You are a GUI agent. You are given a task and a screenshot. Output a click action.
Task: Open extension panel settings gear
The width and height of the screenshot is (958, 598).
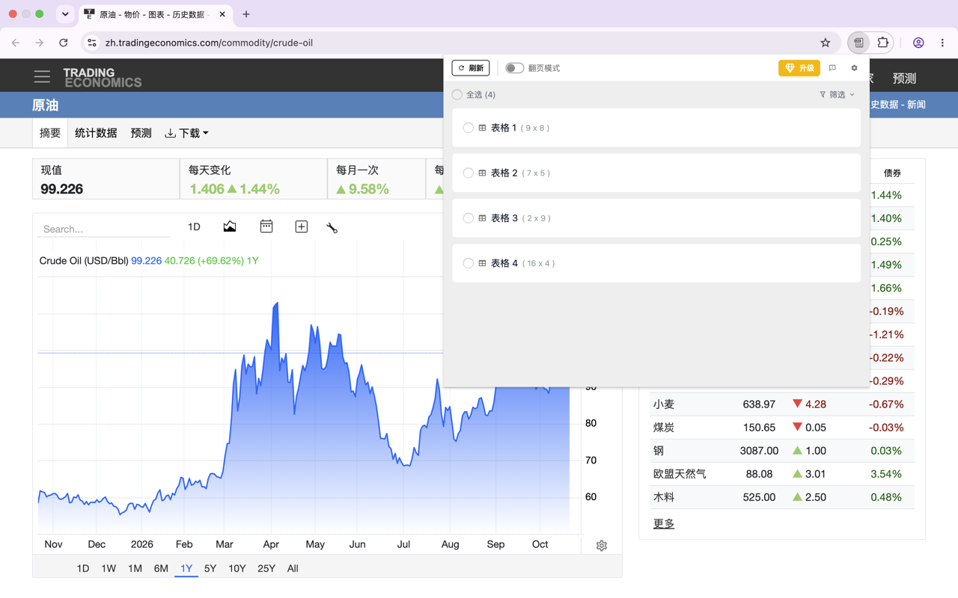pyautogui.click(x=854, y=68)
